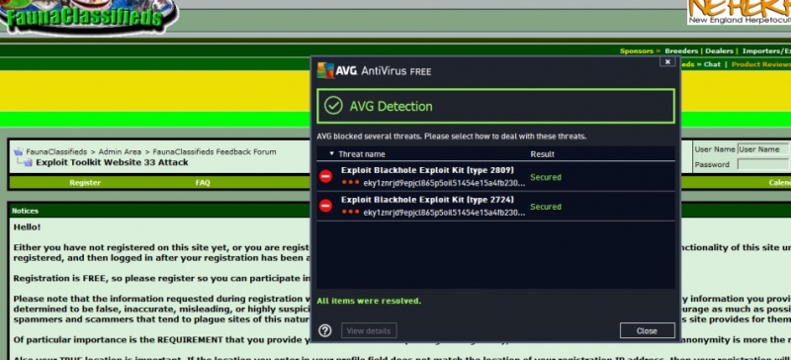This screenshot has width=791, height=360.
Task: Click the Close button in AVG dialog
Action: pos(648,330)
